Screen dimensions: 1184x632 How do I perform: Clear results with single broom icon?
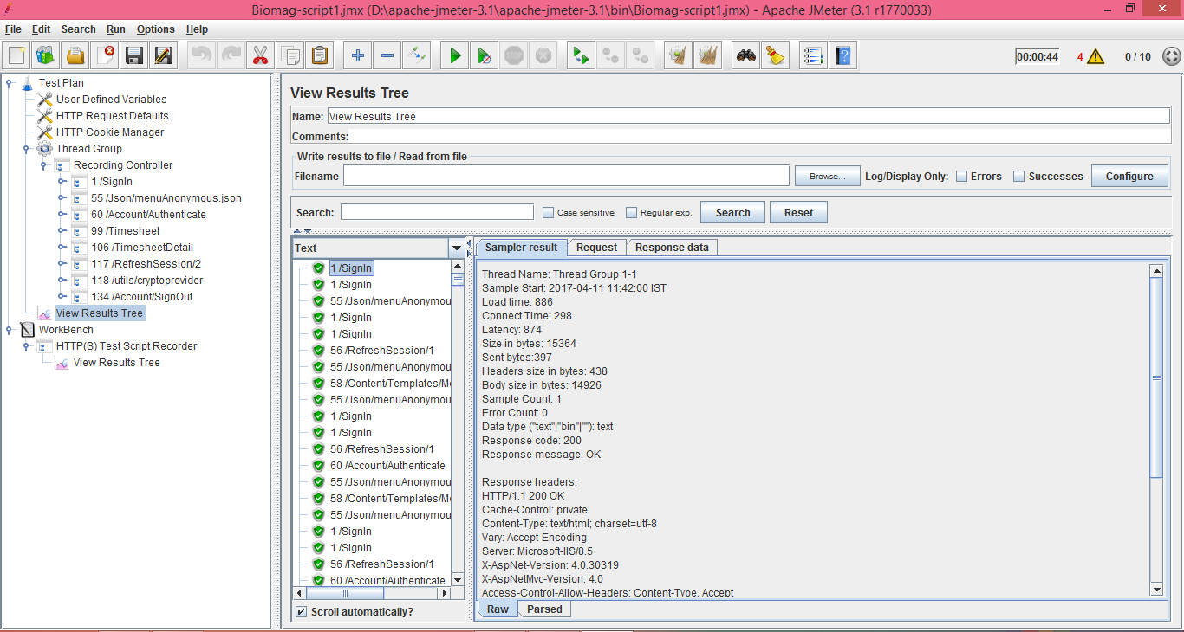point(678,56)
